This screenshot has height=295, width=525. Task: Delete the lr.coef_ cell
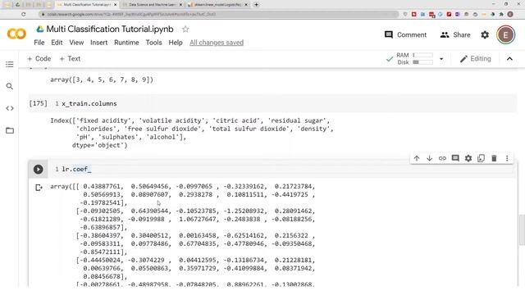tap(494, 158)
